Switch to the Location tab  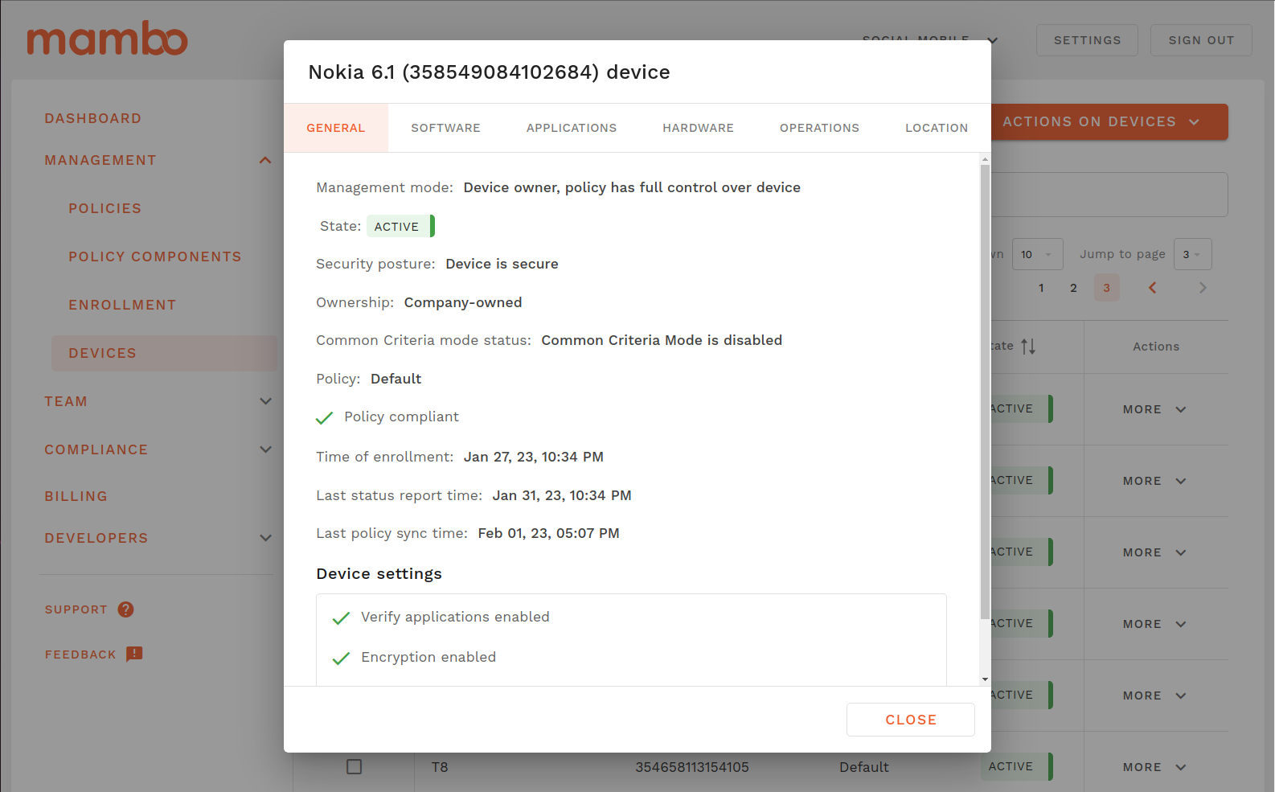click(x=937, y=128)
